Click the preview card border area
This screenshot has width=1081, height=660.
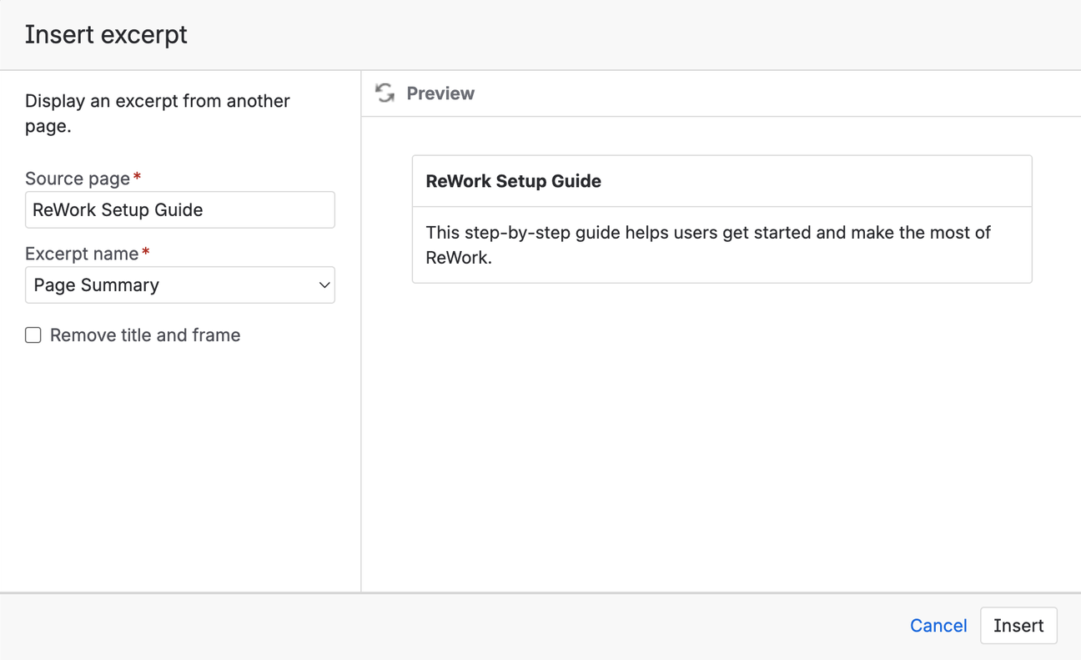(722, 155)
